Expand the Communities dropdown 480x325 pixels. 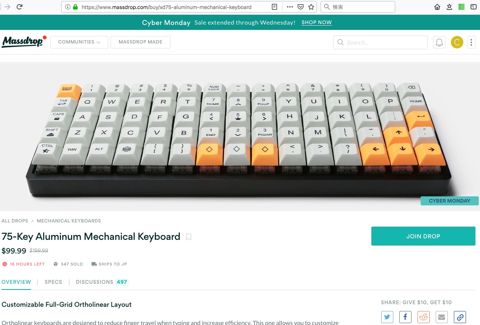tap(79, 42)
